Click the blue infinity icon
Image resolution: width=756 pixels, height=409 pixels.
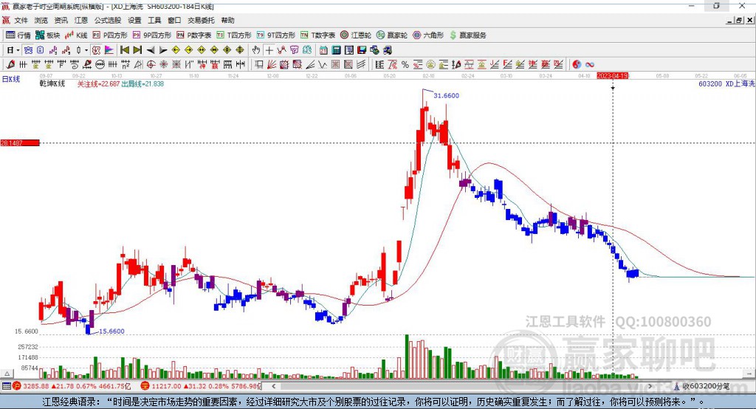[590, 64]
